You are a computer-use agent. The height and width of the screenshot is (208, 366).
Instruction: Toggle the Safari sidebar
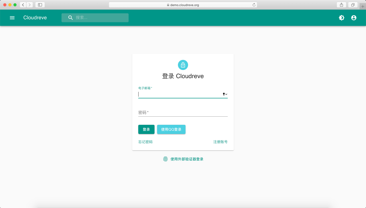pyautogui.click(x=40, y=5)
